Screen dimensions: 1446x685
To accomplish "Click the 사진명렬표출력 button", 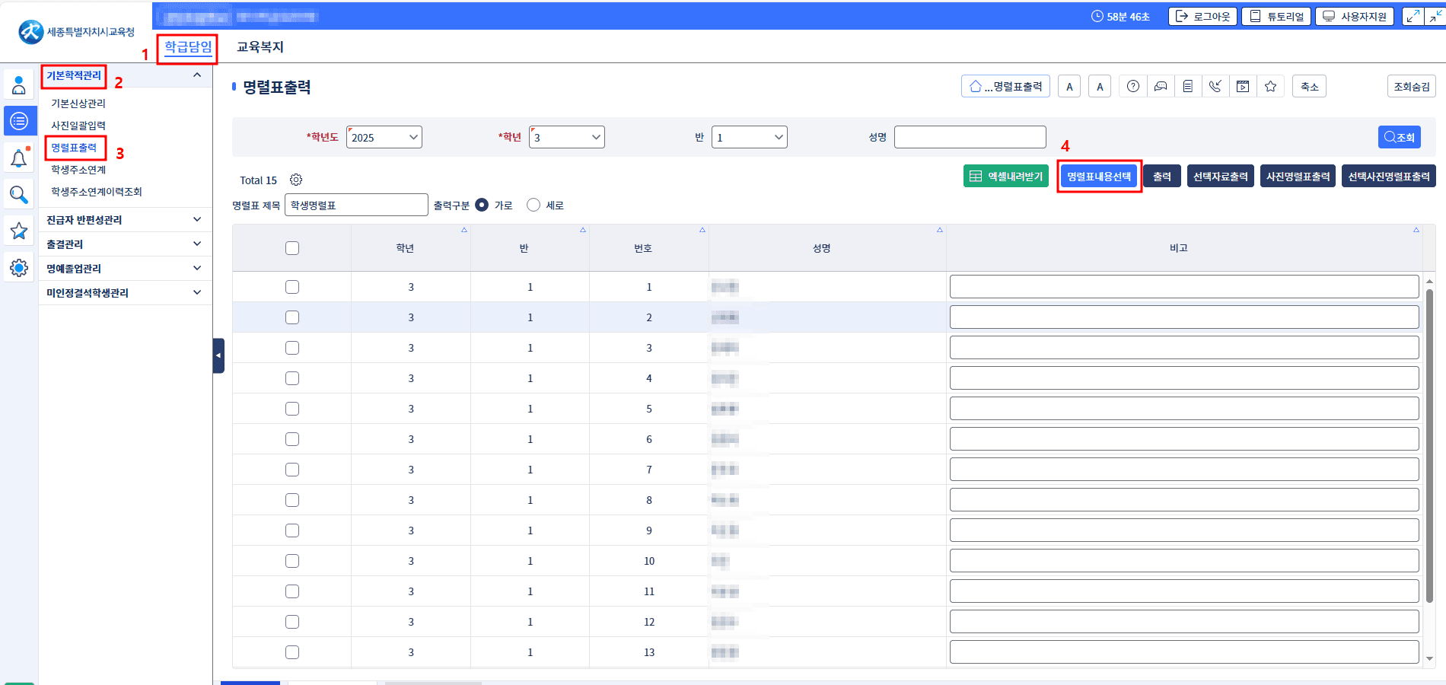I will click(1298, 177).
